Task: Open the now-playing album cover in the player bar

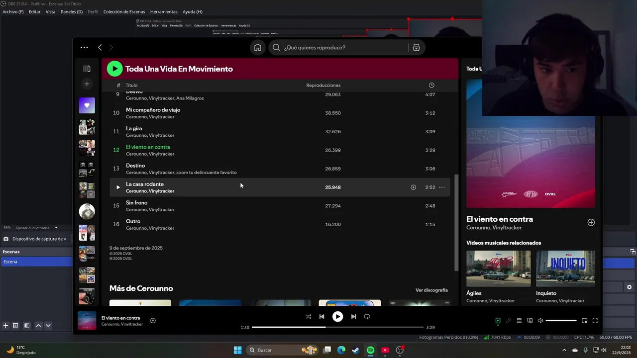Action: click(87, 321)
